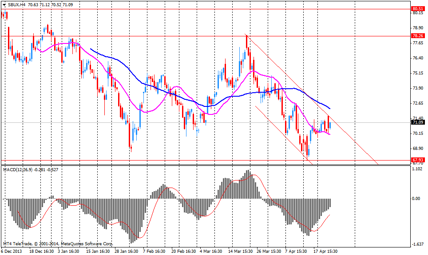The image size is (428, 255).
Task: Click the 17 Apr 15:30 time label
Action: [x=325, y=251]
